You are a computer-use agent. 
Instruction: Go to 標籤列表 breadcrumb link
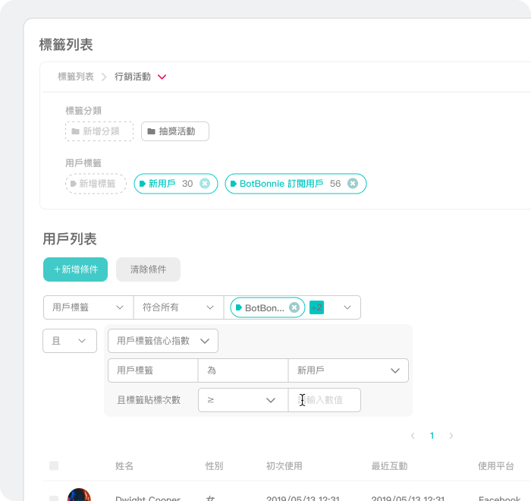[x=76, y=77]
